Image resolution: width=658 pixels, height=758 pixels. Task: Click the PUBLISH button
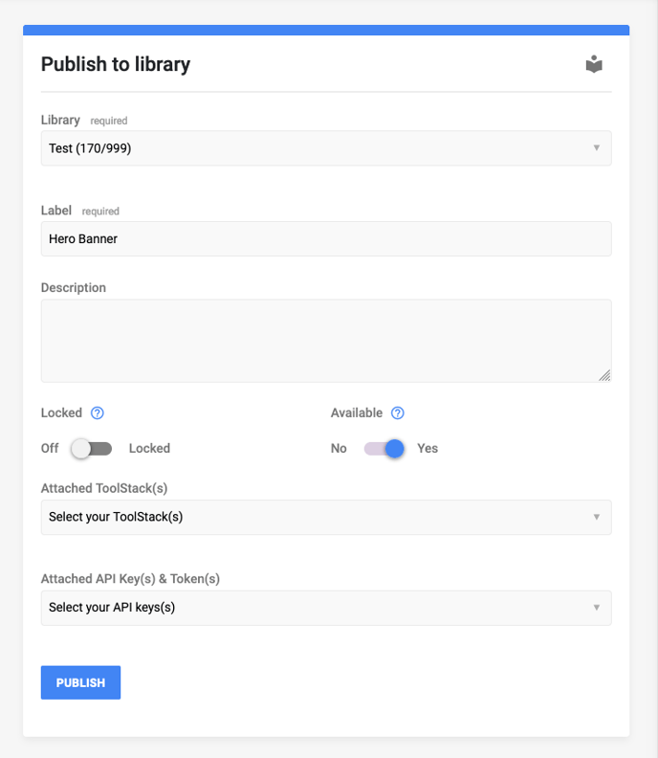(80, 682)
